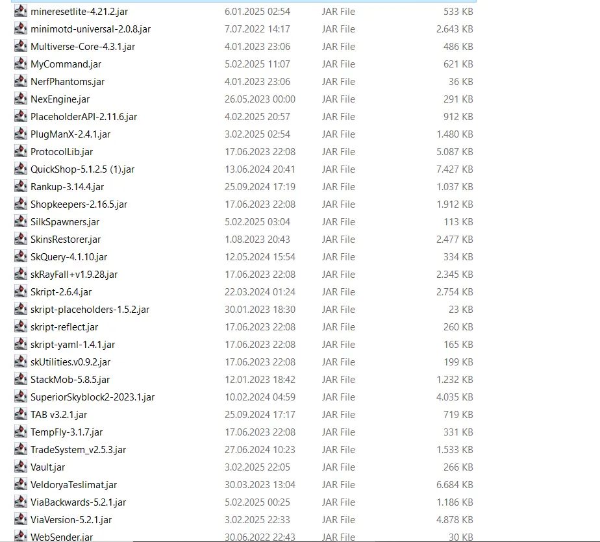This screenshot has width=600, height=542.
Task: Click the ViaVersion-5.2.1.jar file name
Action: click(x=71, y=520)
